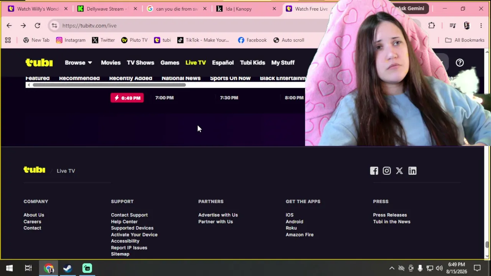Click the 7:30 PM schedule time
This screenshot has width=491, height=276.
pyautogui.click(x=229, y=98)
